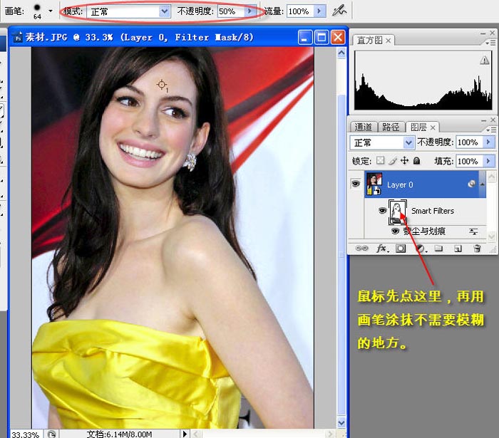499x438 pixels.
Task: Collapse the Histogram panel with its minimize dash
Action: (x=483, y=33)
